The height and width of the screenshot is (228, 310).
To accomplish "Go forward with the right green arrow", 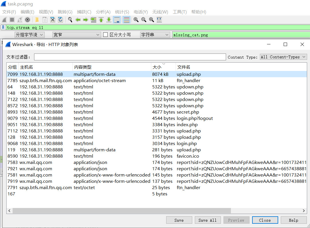I will coord(85,20).
